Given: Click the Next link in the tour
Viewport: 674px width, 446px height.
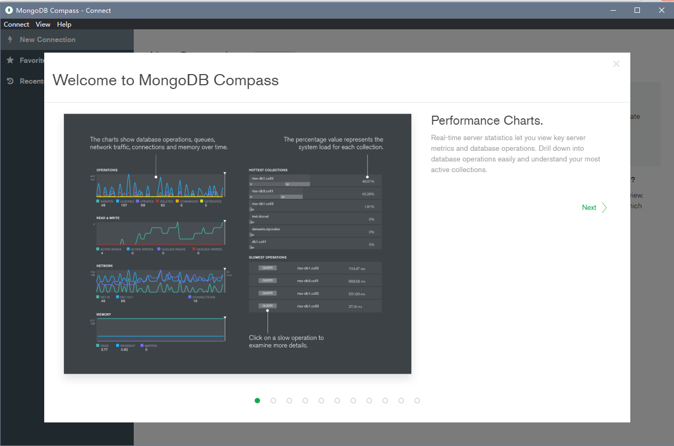Looking at the screenshot, I should tap(589, 208).
